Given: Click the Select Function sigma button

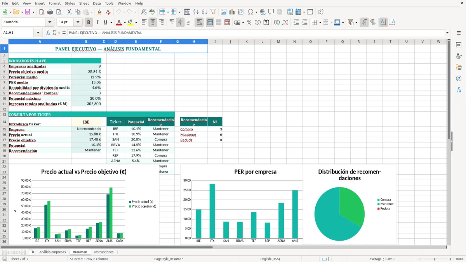Looking at the screenshot, I should pyautogui.click(x=54, y=33).
